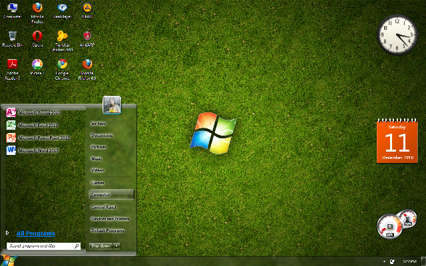Launch the AntiARP shield icon

pos(87,39)
